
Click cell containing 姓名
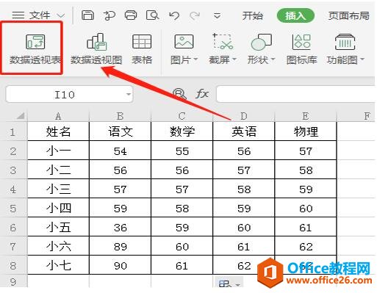pos(58,131)
